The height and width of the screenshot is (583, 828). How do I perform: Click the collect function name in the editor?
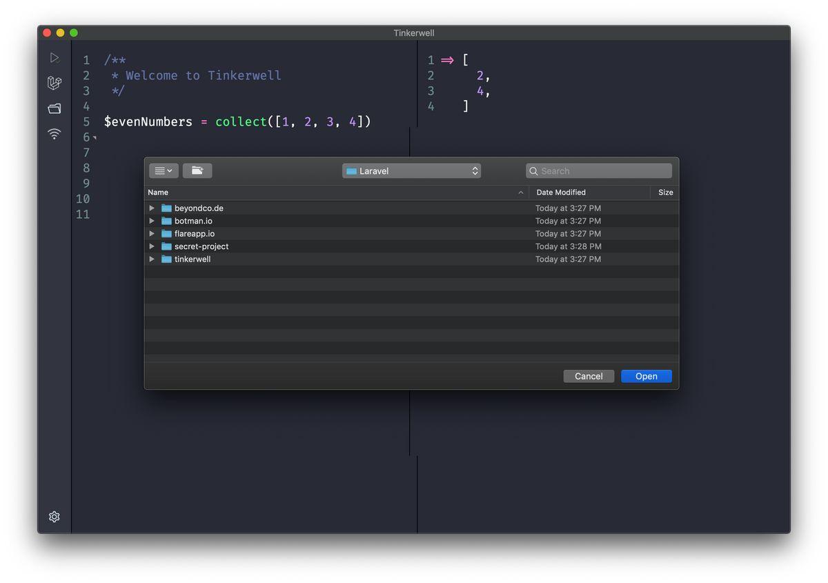coord(241,121)
